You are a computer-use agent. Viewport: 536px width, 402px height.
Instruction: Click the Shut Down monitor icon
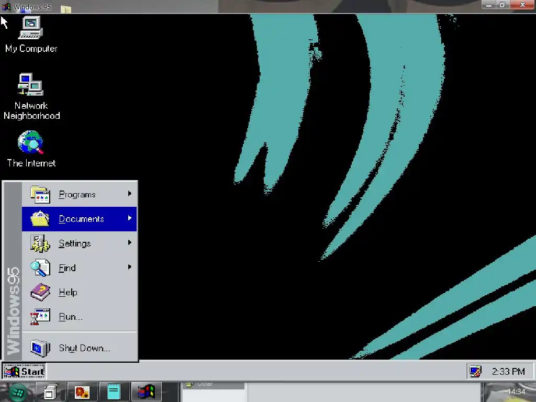[40, 348]
